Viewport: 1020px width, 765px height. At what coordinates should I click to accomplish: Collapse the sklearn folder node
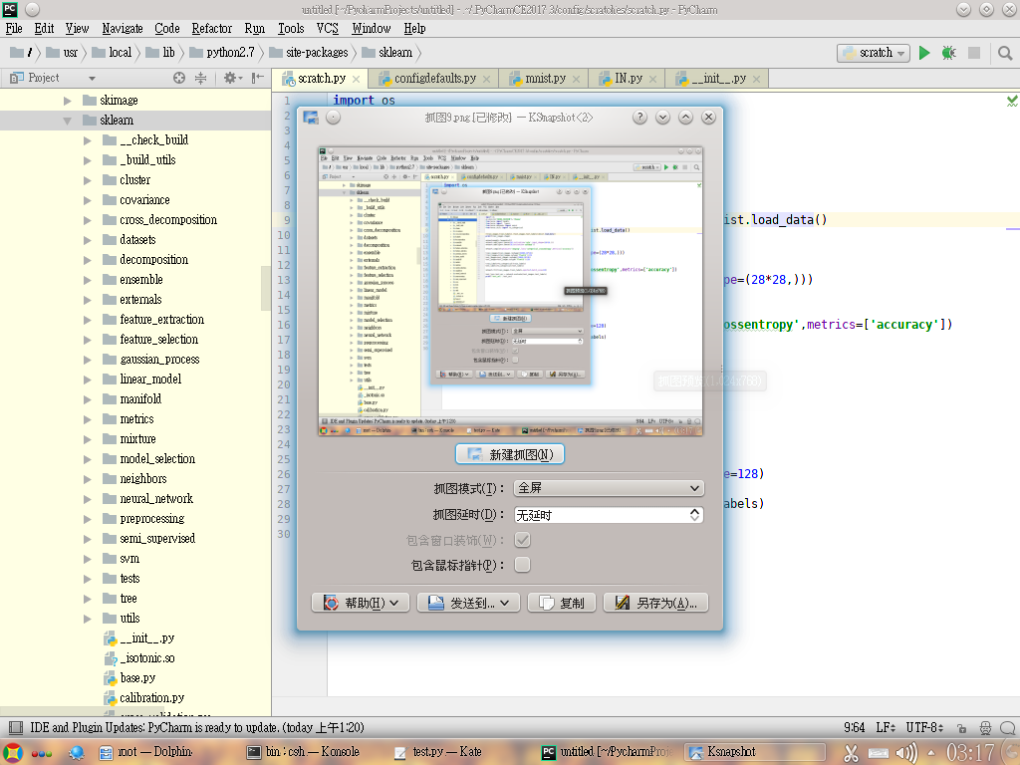point(67,121)
